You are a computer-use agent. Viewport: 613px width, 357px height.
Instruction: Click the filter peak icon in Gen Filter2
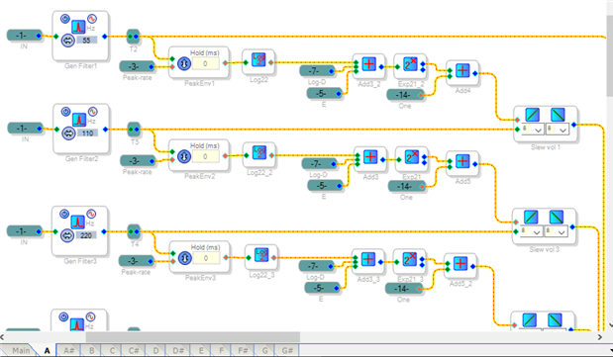(79, 119)
